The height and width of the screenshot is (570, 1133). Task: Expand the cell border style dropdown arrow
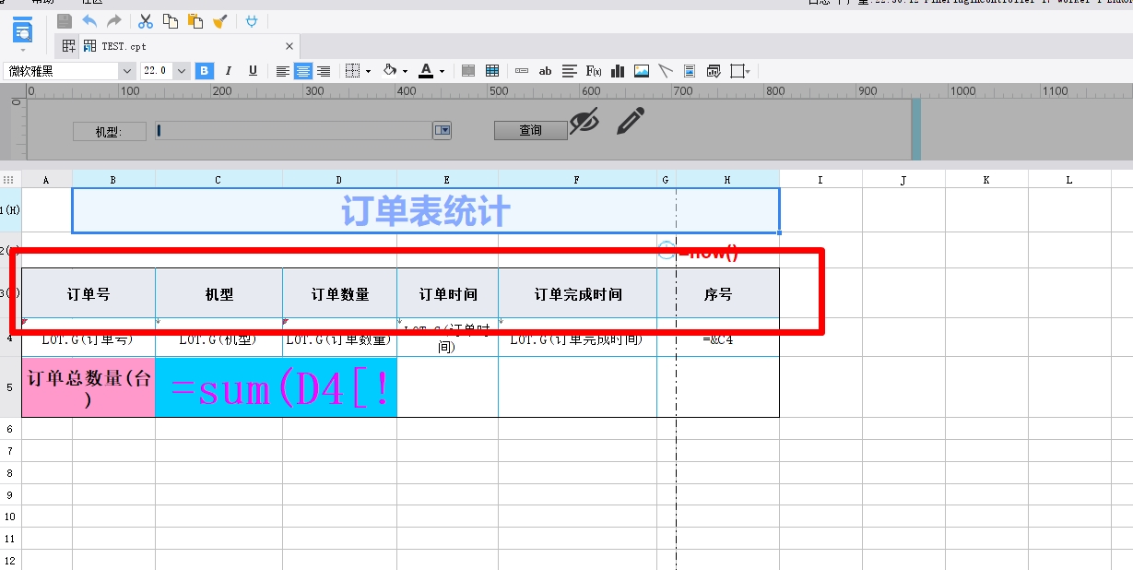point(368,72)
